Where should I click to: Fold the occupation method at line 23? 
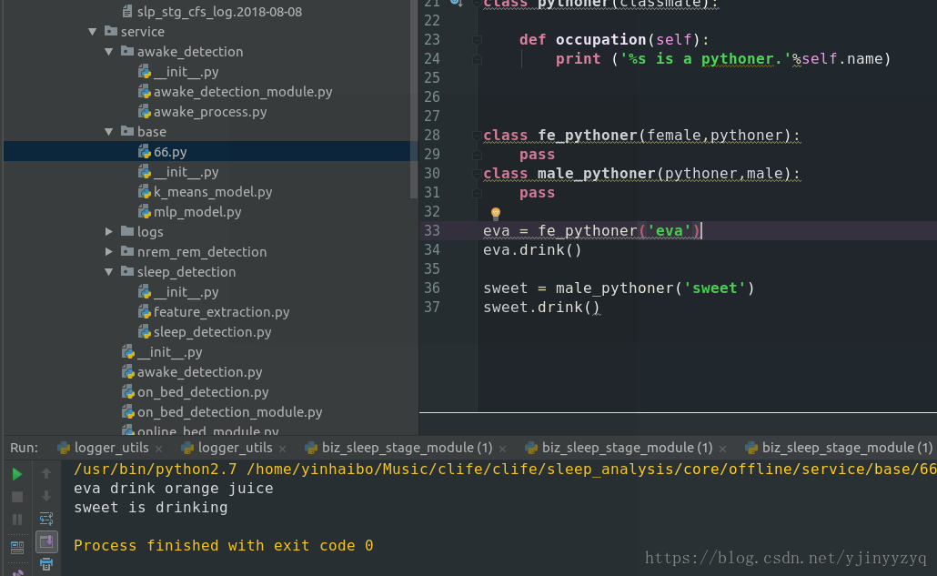(477, 40)
